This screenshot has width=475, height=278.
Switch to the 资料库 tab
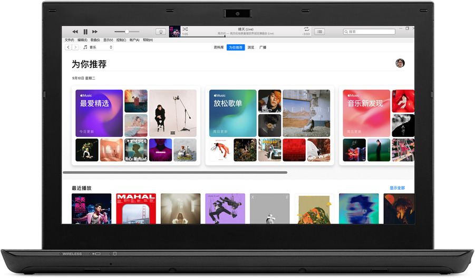pyautogui.click(x=218, y=47)
